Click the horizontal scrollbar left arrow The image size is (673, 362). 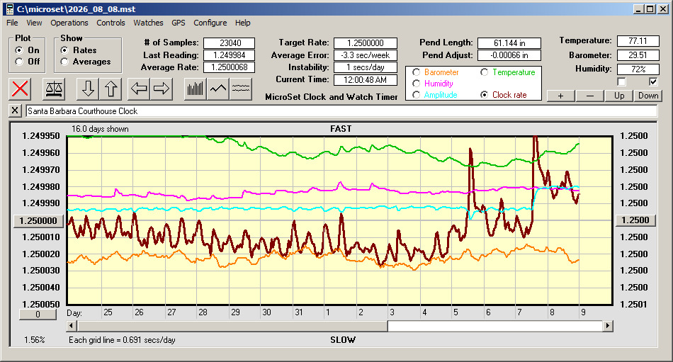coord(72,326)
